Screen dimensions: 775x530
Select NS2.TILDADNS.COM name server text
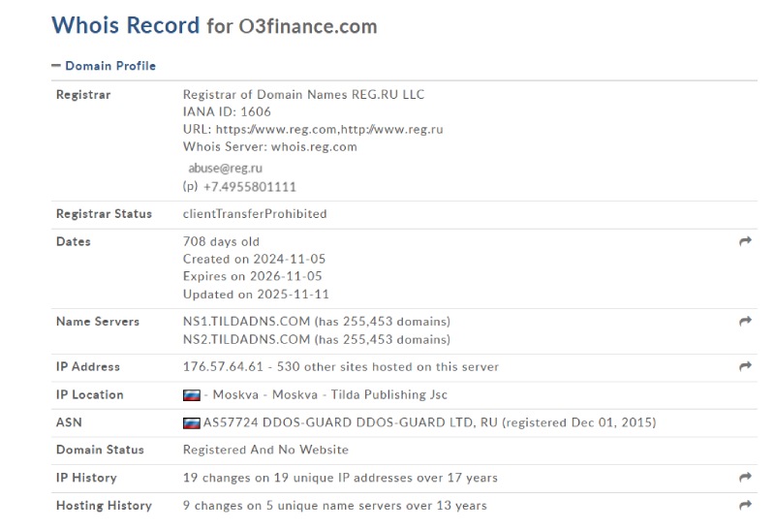click(x=247, y=339)
